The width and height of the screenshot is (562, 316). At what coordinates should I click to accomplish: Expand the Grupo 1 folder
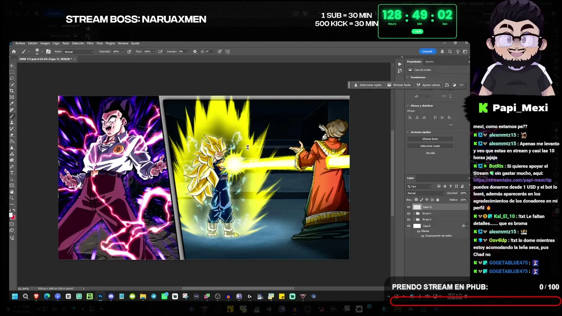(414, 213)
